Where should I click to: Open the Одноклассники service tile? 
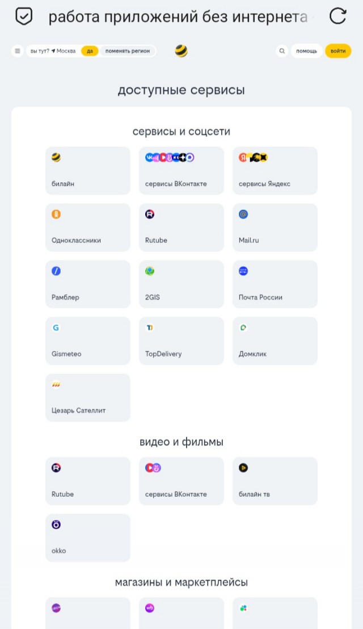coord(88,227)
